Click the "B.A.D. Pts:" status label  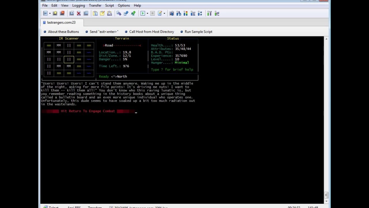pos(162,52)
